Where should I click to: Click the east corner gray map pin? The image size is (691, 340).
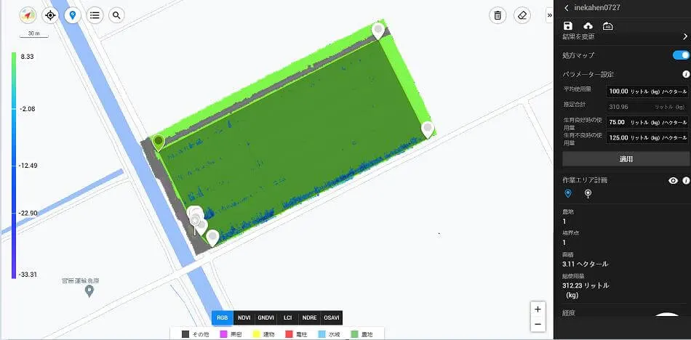point(428,129)
